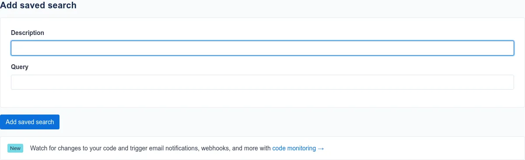Place cursor in the empty Query box
525x160 pixels.
point(262,82)
